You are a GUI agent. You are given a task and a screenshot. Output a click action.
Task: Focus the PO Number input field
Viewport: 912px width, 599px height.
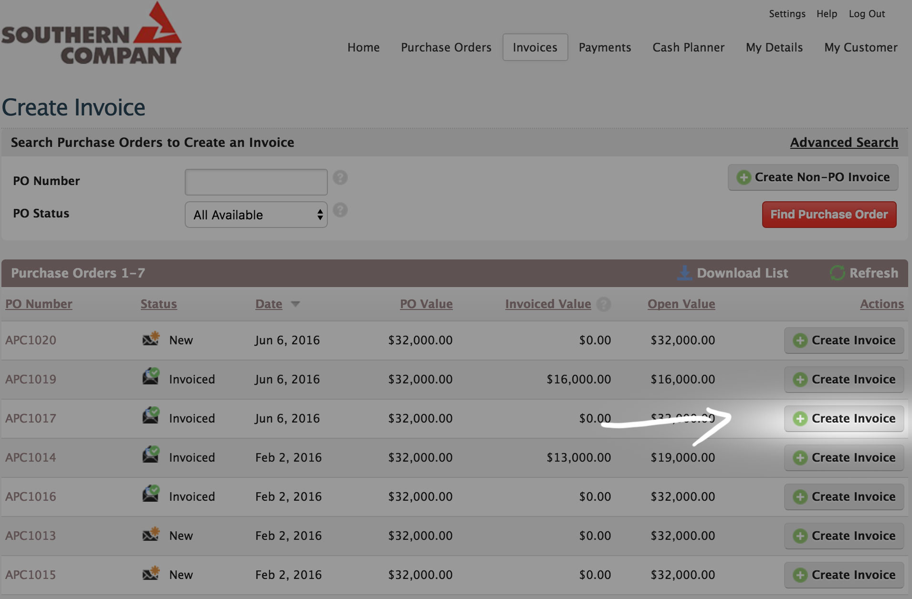click(x=256, y=182)
